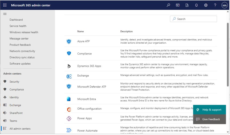Open Microsoft Entra from the list
Screen dimensions: 230x135
(87, 99)
